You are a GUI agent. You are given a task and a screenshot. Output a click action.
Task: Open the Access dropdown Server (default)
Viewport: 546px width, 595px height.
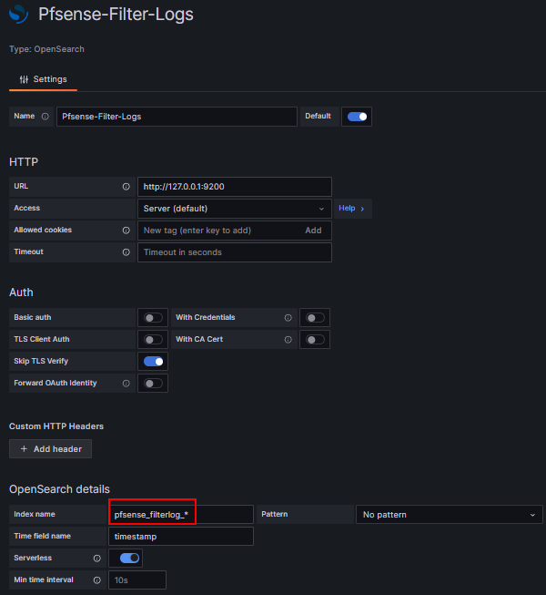(235, 209)
